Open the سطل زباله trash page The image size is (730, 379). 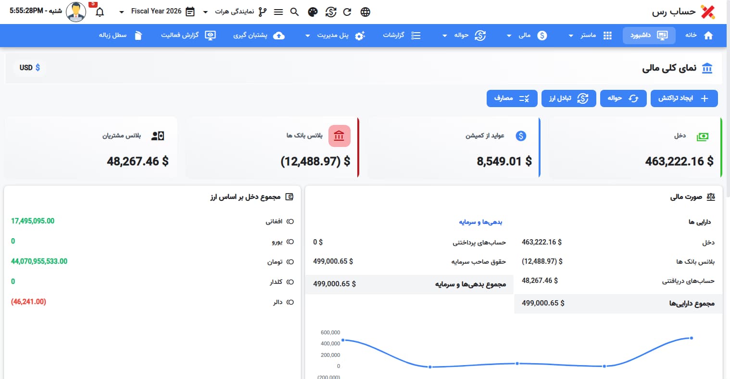[x=121, y=36]
